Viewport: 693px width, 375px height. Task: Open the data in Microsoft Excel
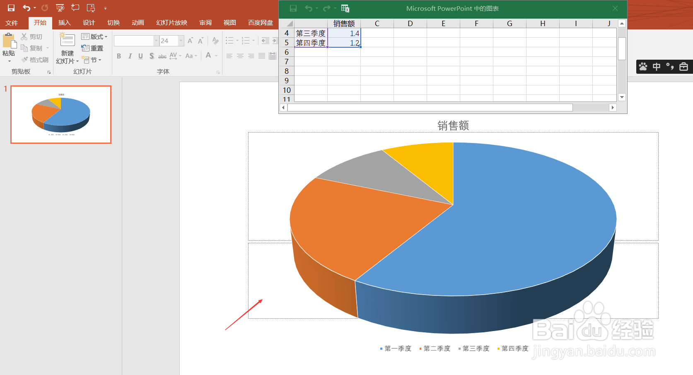tap(345, 8)
